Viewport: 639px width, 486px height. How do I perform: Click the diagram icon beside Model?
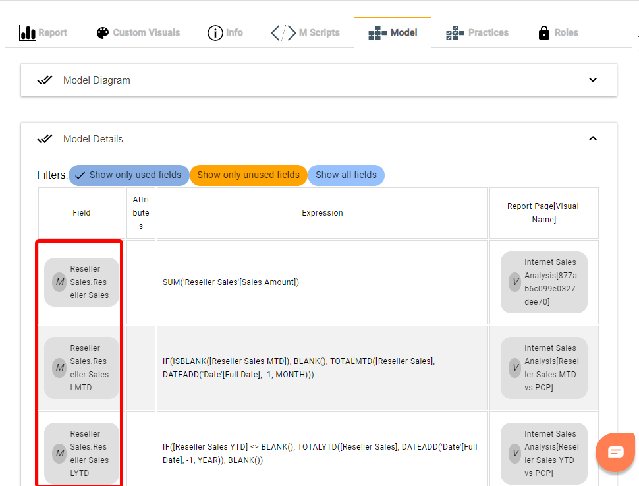(x=377, y=33)
